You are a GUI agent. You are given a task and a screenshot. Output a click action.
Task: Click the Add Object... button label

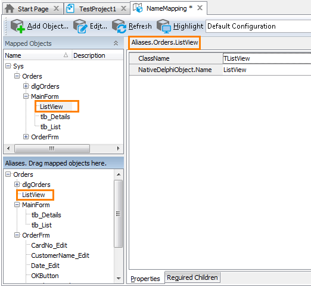coord(48,26)
